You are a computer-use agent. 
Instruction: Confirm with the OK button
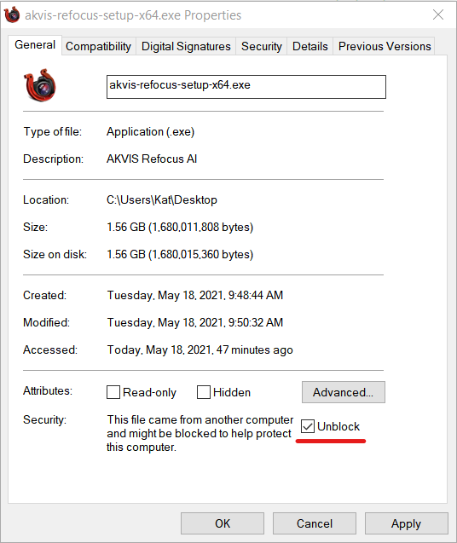223,523
